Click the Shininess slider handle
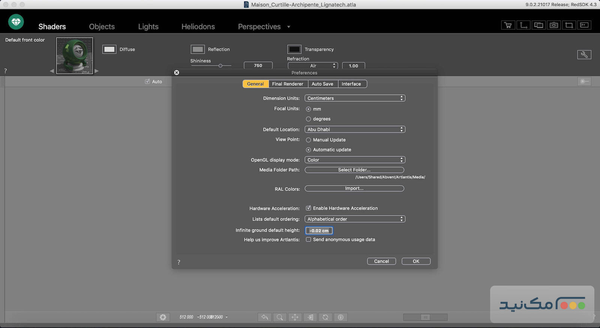Viewport: 600px width, 328px height. 220,66
